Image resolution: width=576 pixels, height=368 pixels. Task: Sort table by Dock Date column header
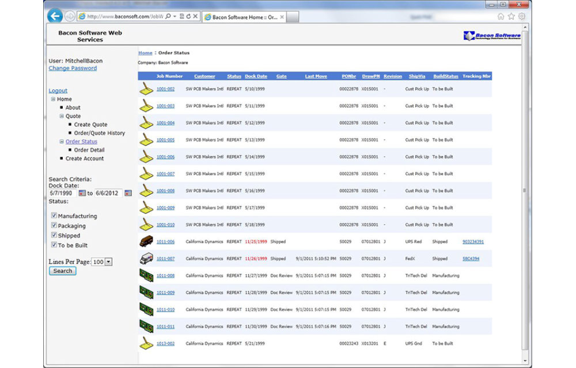[256, 76]
